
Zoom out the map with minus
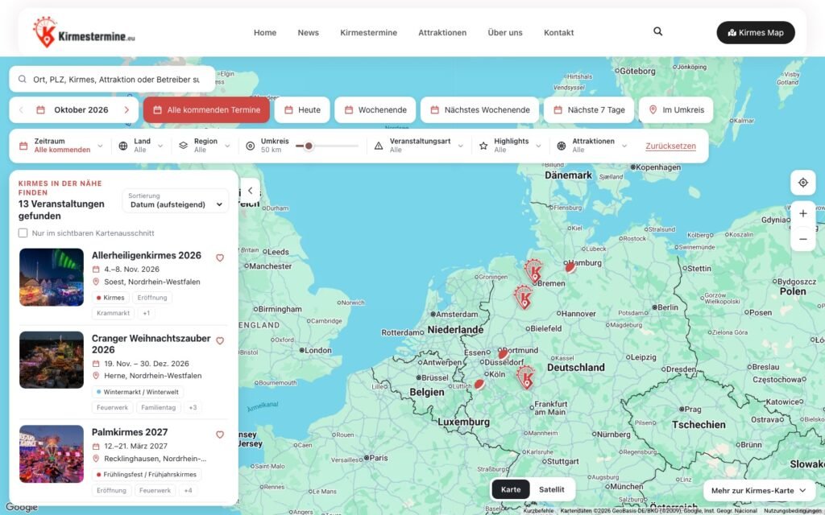(x=803, y=239)
